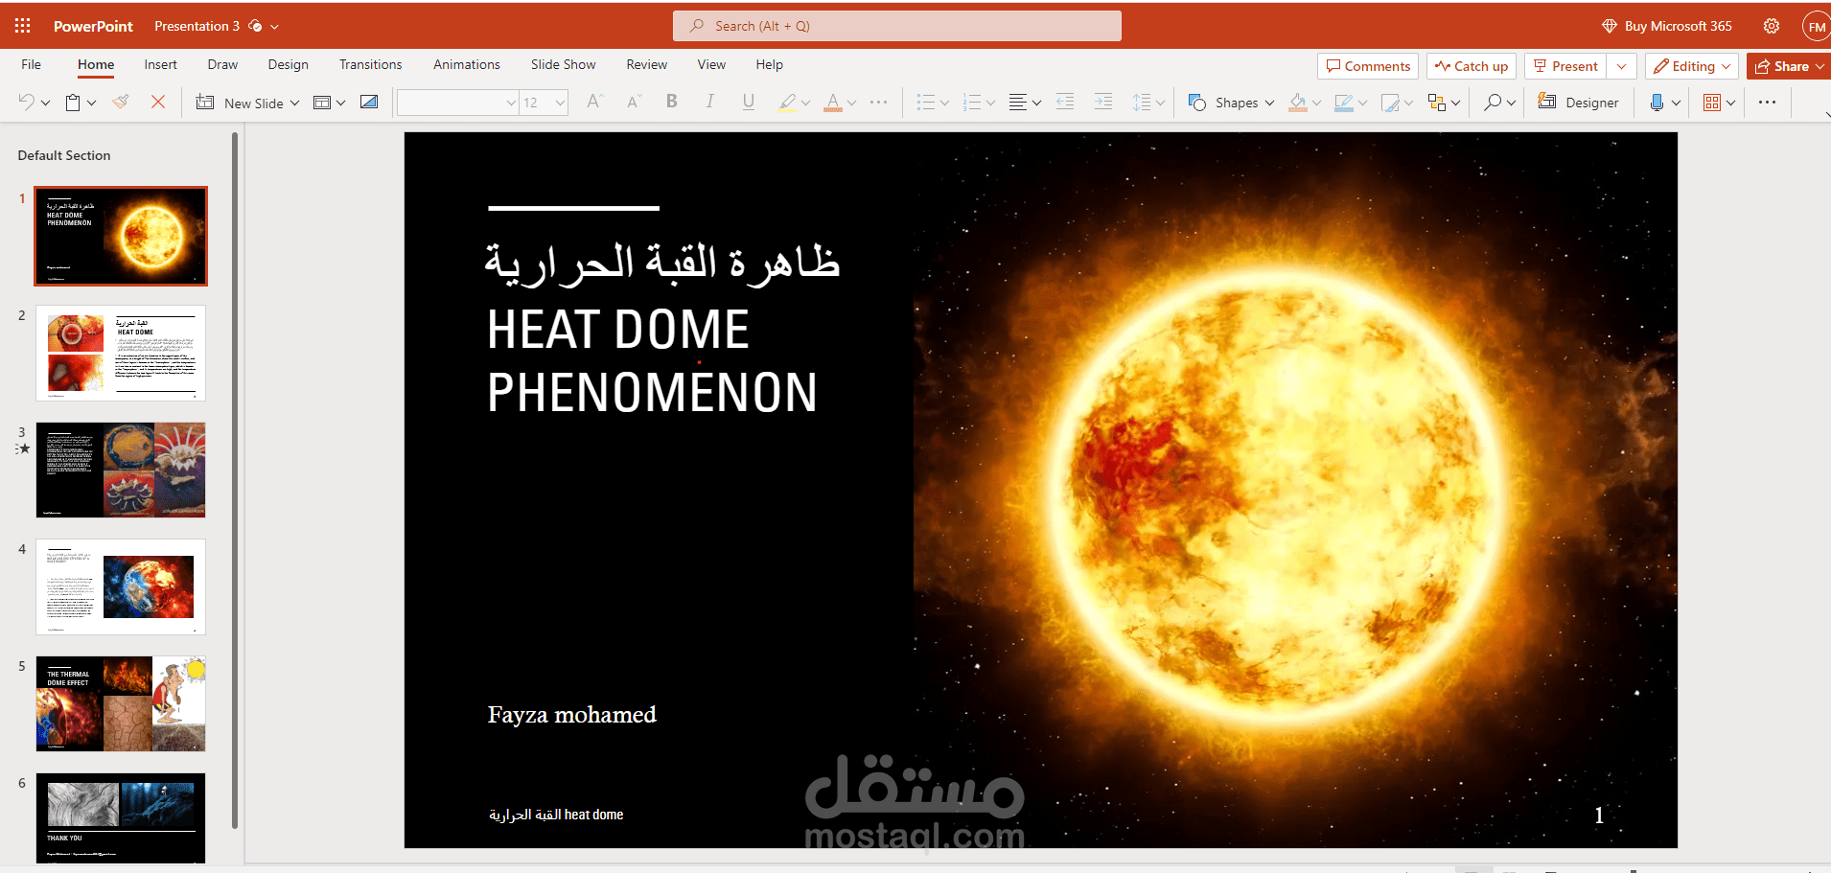1831x873 pixels.
Task: Click the Line Spacing icon
Action: point(1142,103)
